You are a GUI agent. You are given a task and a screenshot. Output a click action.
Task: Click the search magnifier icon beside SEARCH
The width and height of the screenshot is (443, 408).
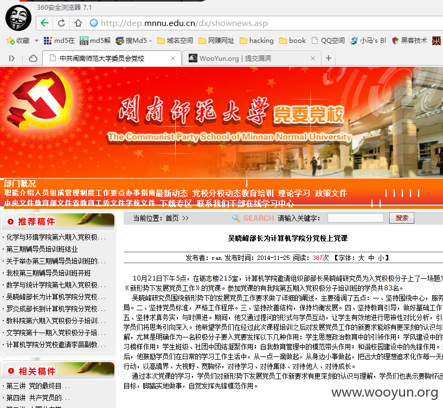[236, 218]
